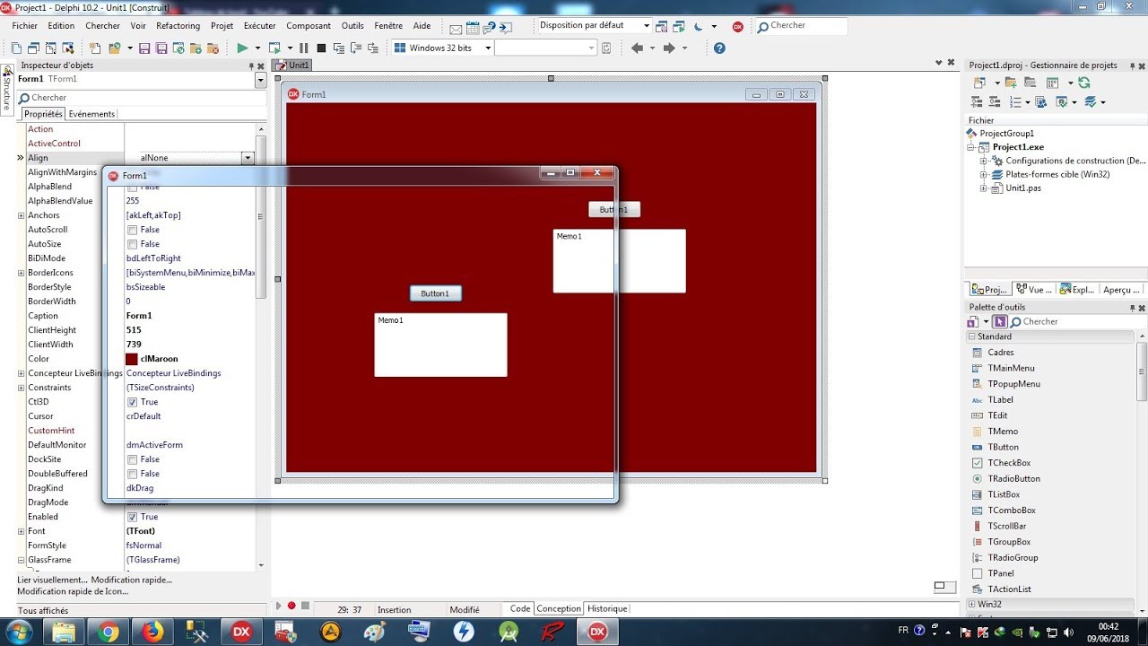Expand the Anchors property
The width and height of the screenshot is (1148, 646).
coord(21,215)
